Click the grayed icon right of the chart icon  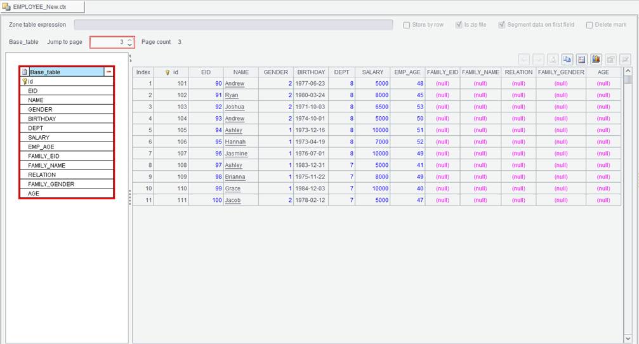(610, 60)
